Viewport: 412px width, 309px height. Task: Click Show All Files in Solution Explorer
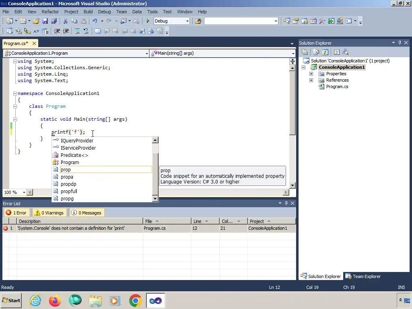[316, 52]
